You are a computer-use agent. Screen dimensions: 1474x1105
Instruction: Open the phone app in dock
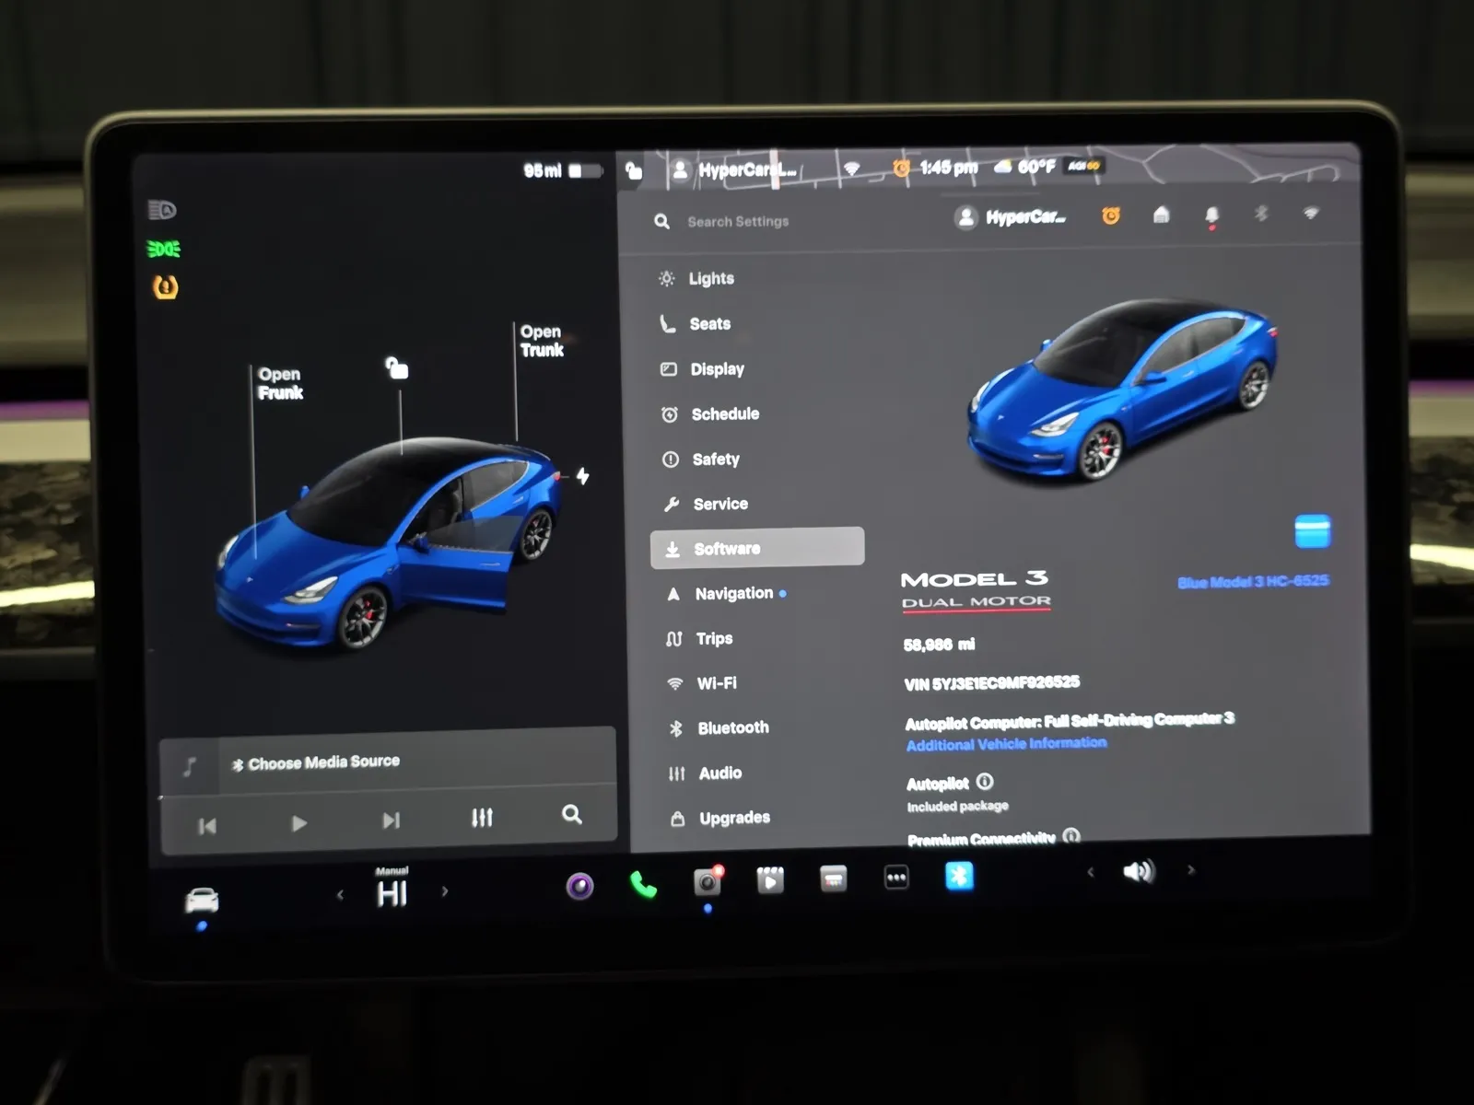click(643, 885)
